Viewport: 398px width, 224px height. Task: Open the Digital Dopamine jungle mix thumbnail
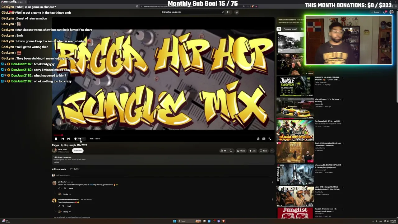(x=295, y=174)
